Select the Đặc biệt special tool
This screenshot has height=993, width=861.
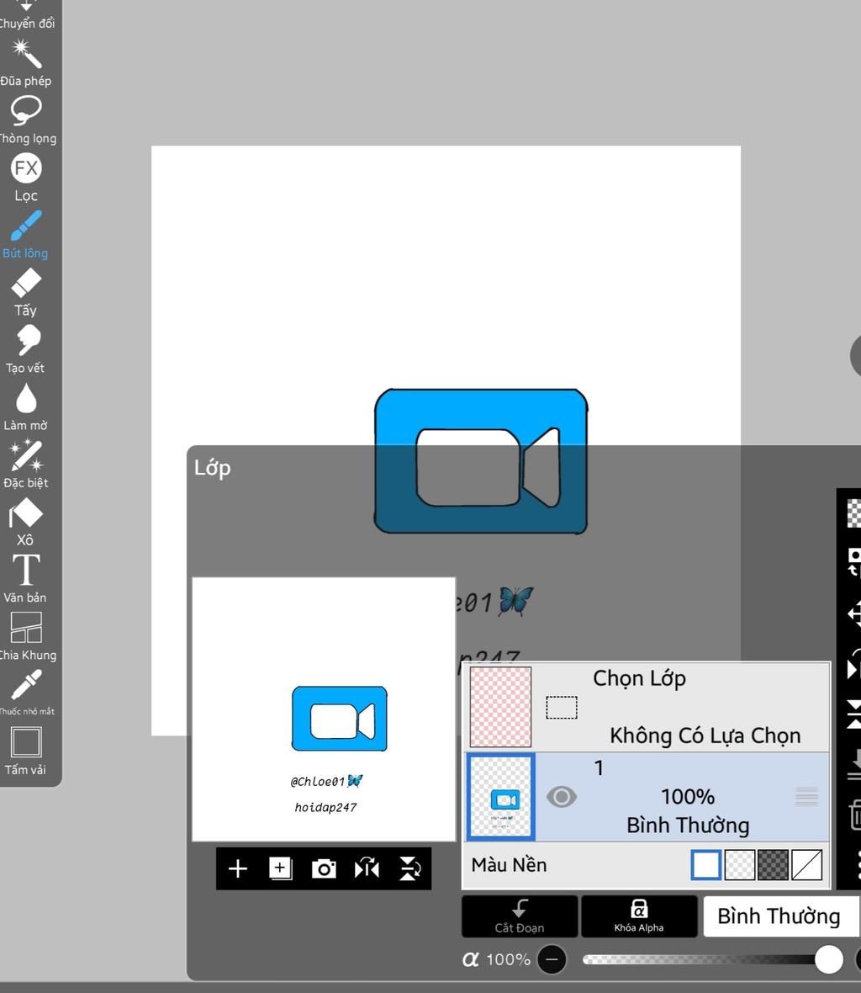point(26,465)
